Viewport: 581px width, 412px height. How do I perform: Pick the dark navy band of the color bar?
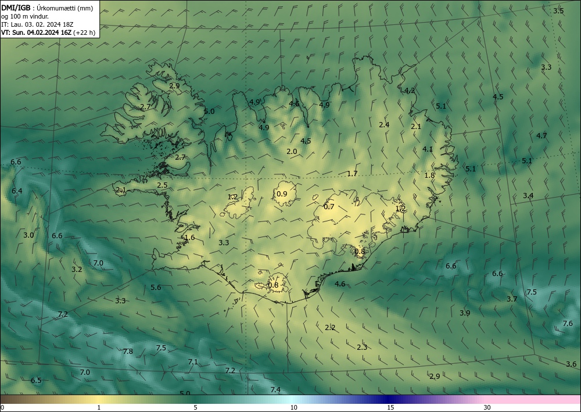pyautogui.click(x=387, y=399)
